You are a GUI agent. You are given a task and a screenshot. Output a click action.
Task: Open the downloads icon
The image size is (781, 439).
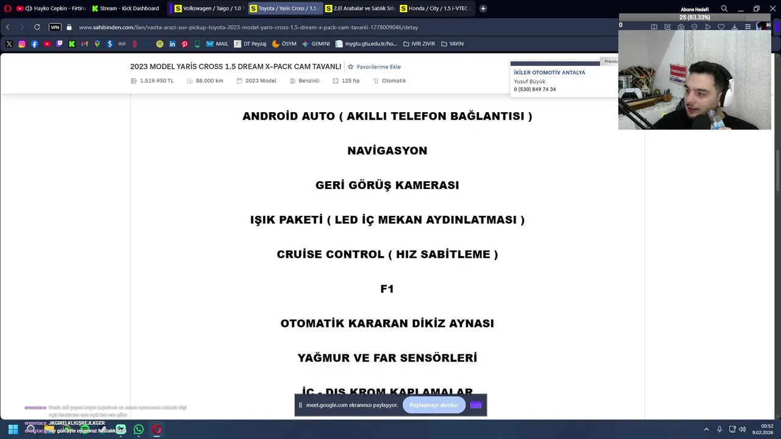(x=735, y=27)
